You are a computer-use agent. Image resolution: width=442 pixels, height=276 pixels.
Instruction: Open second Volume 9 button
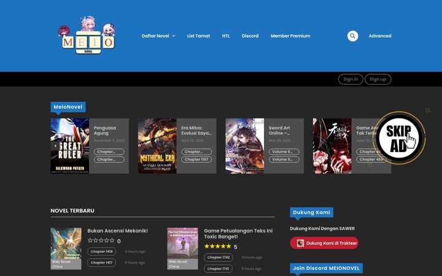284,159
